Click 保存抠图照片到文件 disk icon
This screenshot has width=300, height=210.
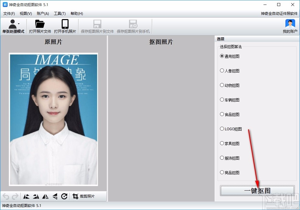(97, 24)
